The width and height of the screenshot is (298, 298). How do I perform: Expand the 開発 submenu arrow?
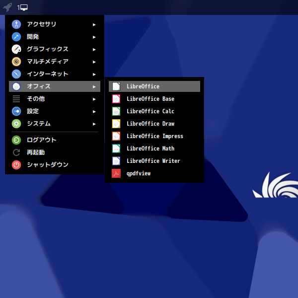94,37
